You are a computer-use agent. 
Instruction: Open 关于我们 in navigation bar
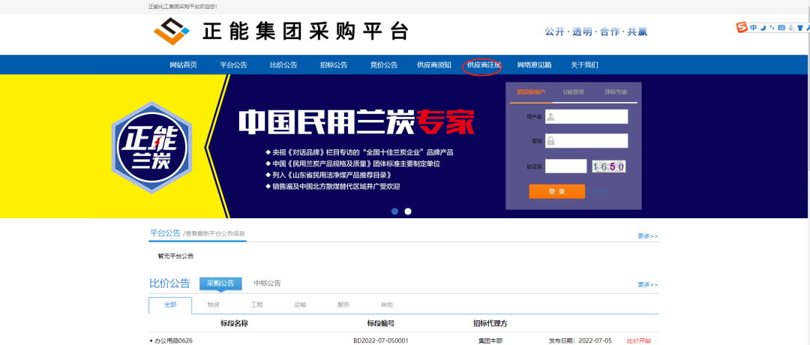(x=584, y=65)
